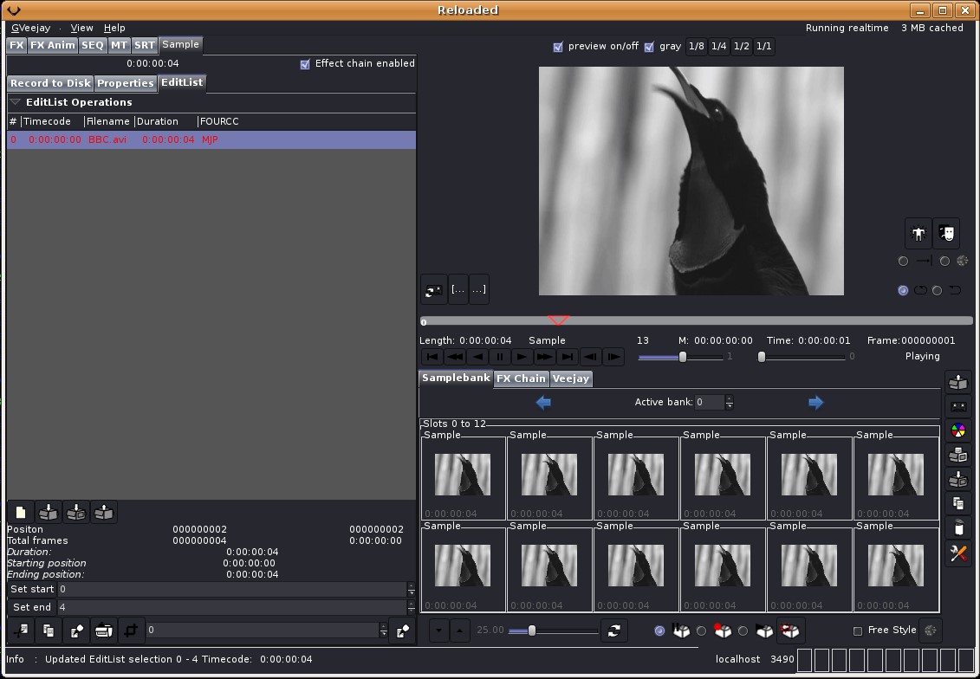Pause playback with the pause button
The width and height of the screenshot is (980, 679).
500,357
